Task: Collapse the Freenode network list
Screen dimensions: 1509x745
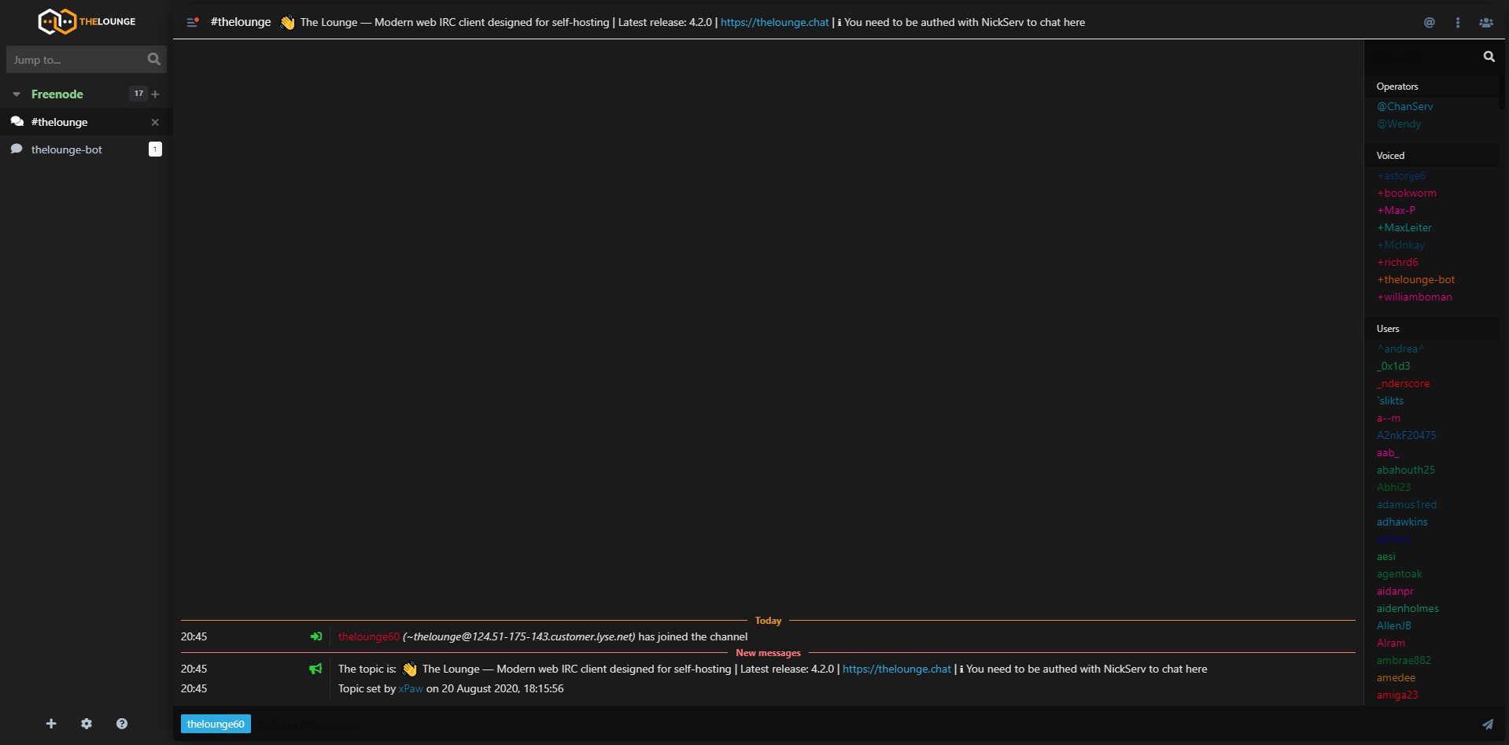Action: pyautogui.click(x=17, y=94)
